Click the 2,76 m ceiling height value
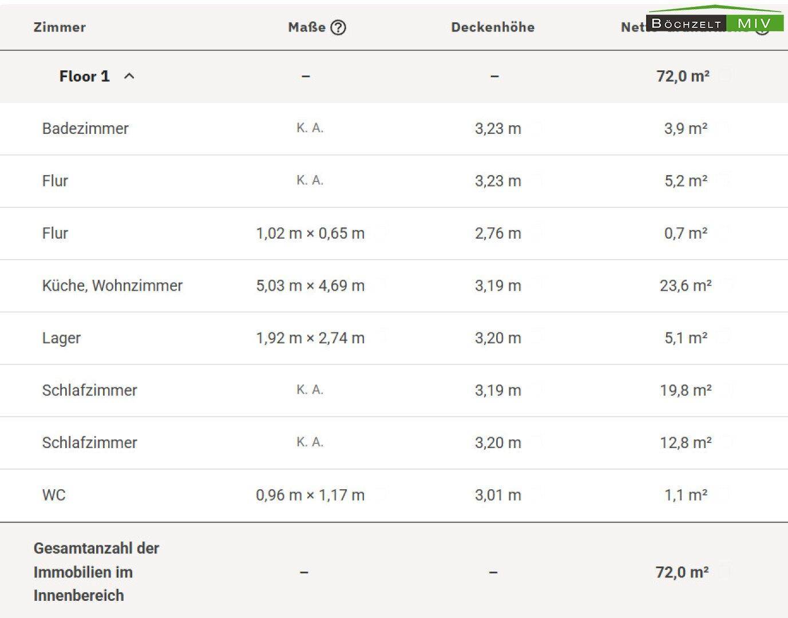This screenshot has height=618, width=788. point(498,233)
